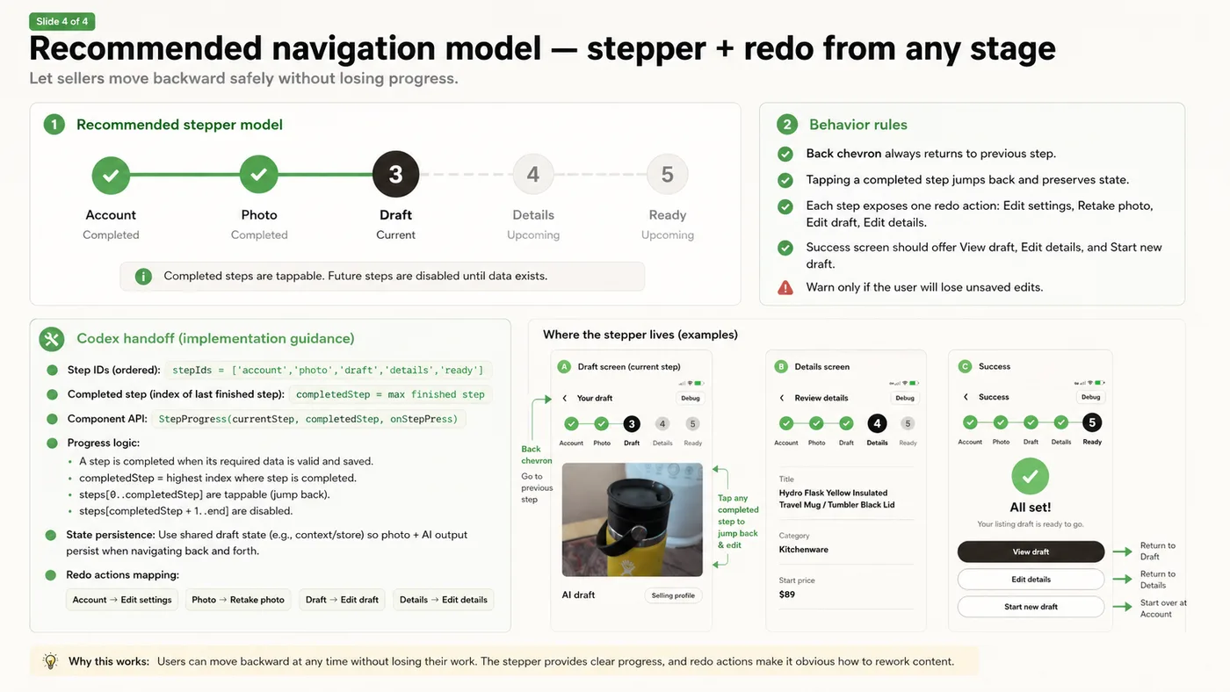
Task: Click the Start new draft button
Action: 1031,607
